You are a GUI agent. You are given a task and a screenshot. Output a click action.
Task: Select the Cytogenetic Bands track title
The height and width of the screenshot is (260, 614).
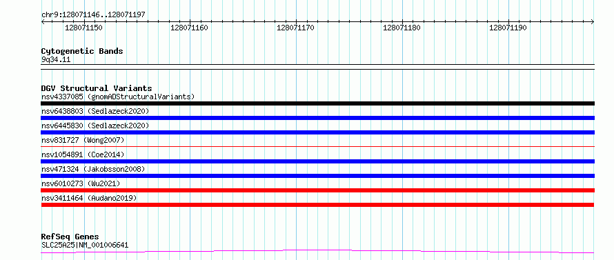click(x=82, y=51)
